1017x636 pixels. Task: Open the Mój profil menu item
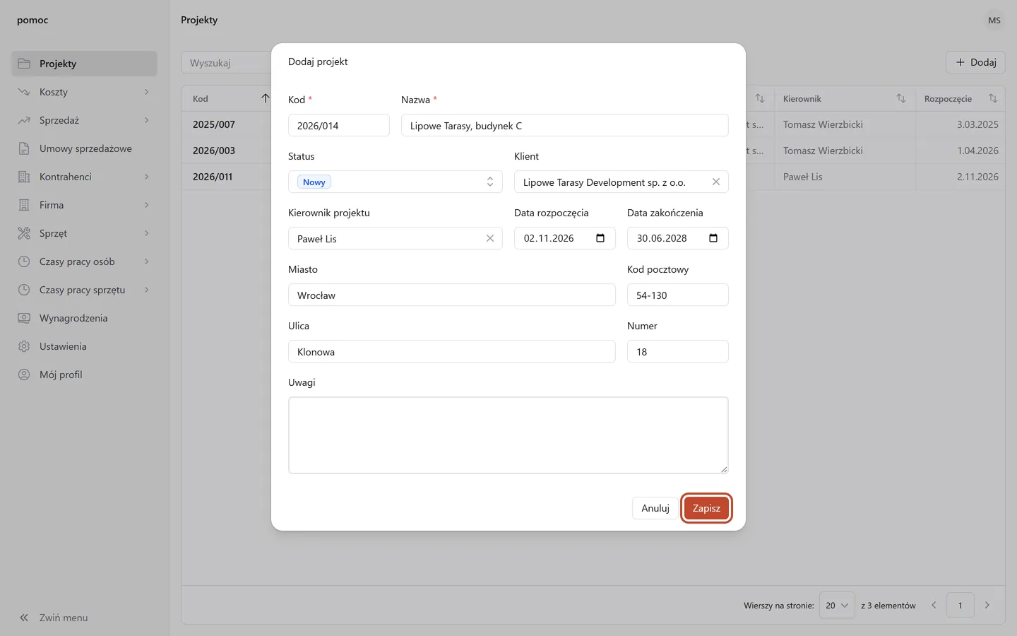coord(84,375)
